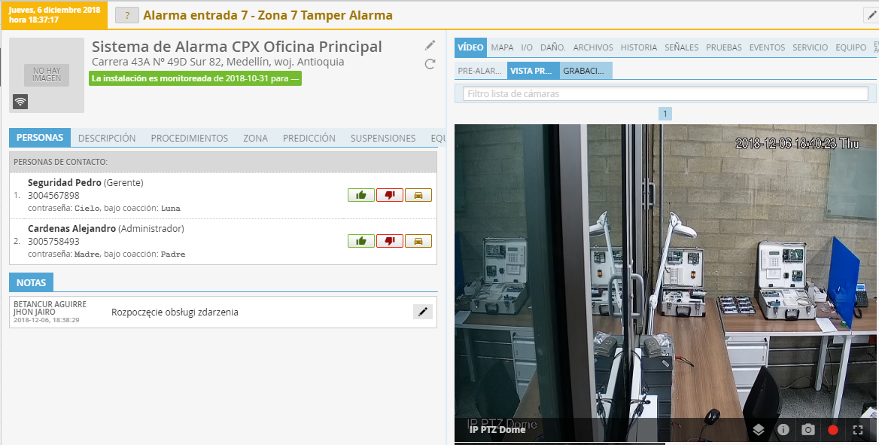Select camera page number 1

pyautogui.click(x=665, y=114)
